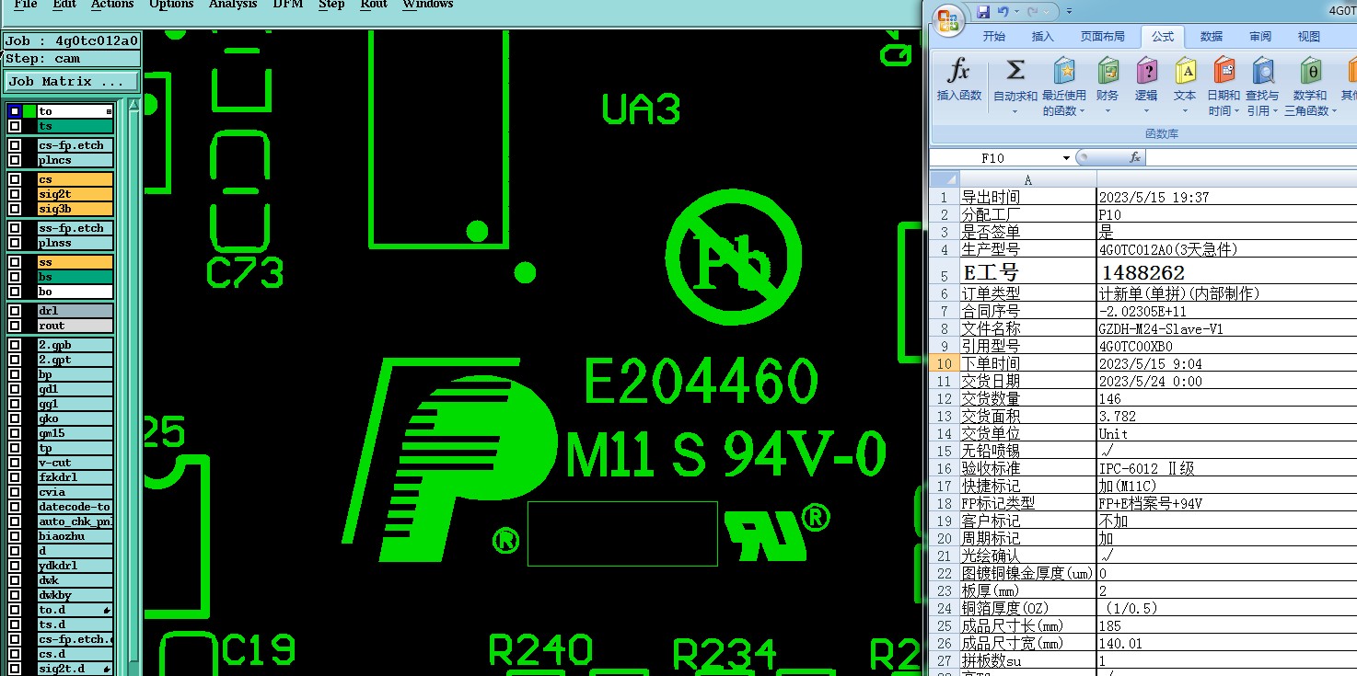Select the bs layer name
The height and width of the screenshot is (676, 1357).
(75, 277)
